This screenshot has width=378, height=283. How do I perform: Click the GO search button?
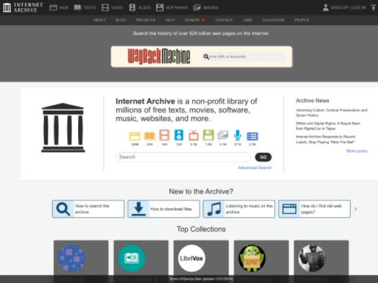[x=263, y=157]
